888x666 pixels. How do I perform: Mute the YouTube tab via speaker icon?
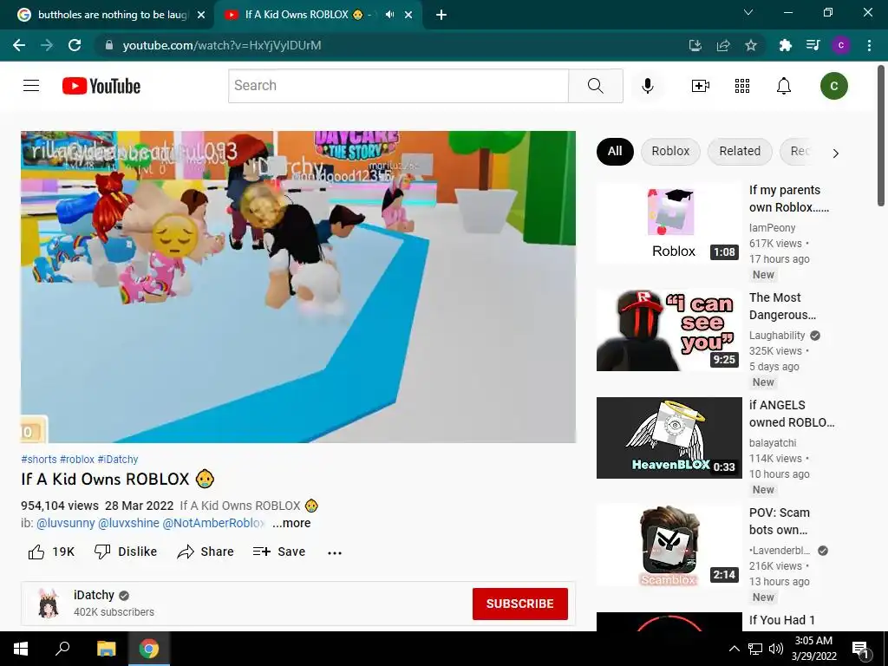389,15
